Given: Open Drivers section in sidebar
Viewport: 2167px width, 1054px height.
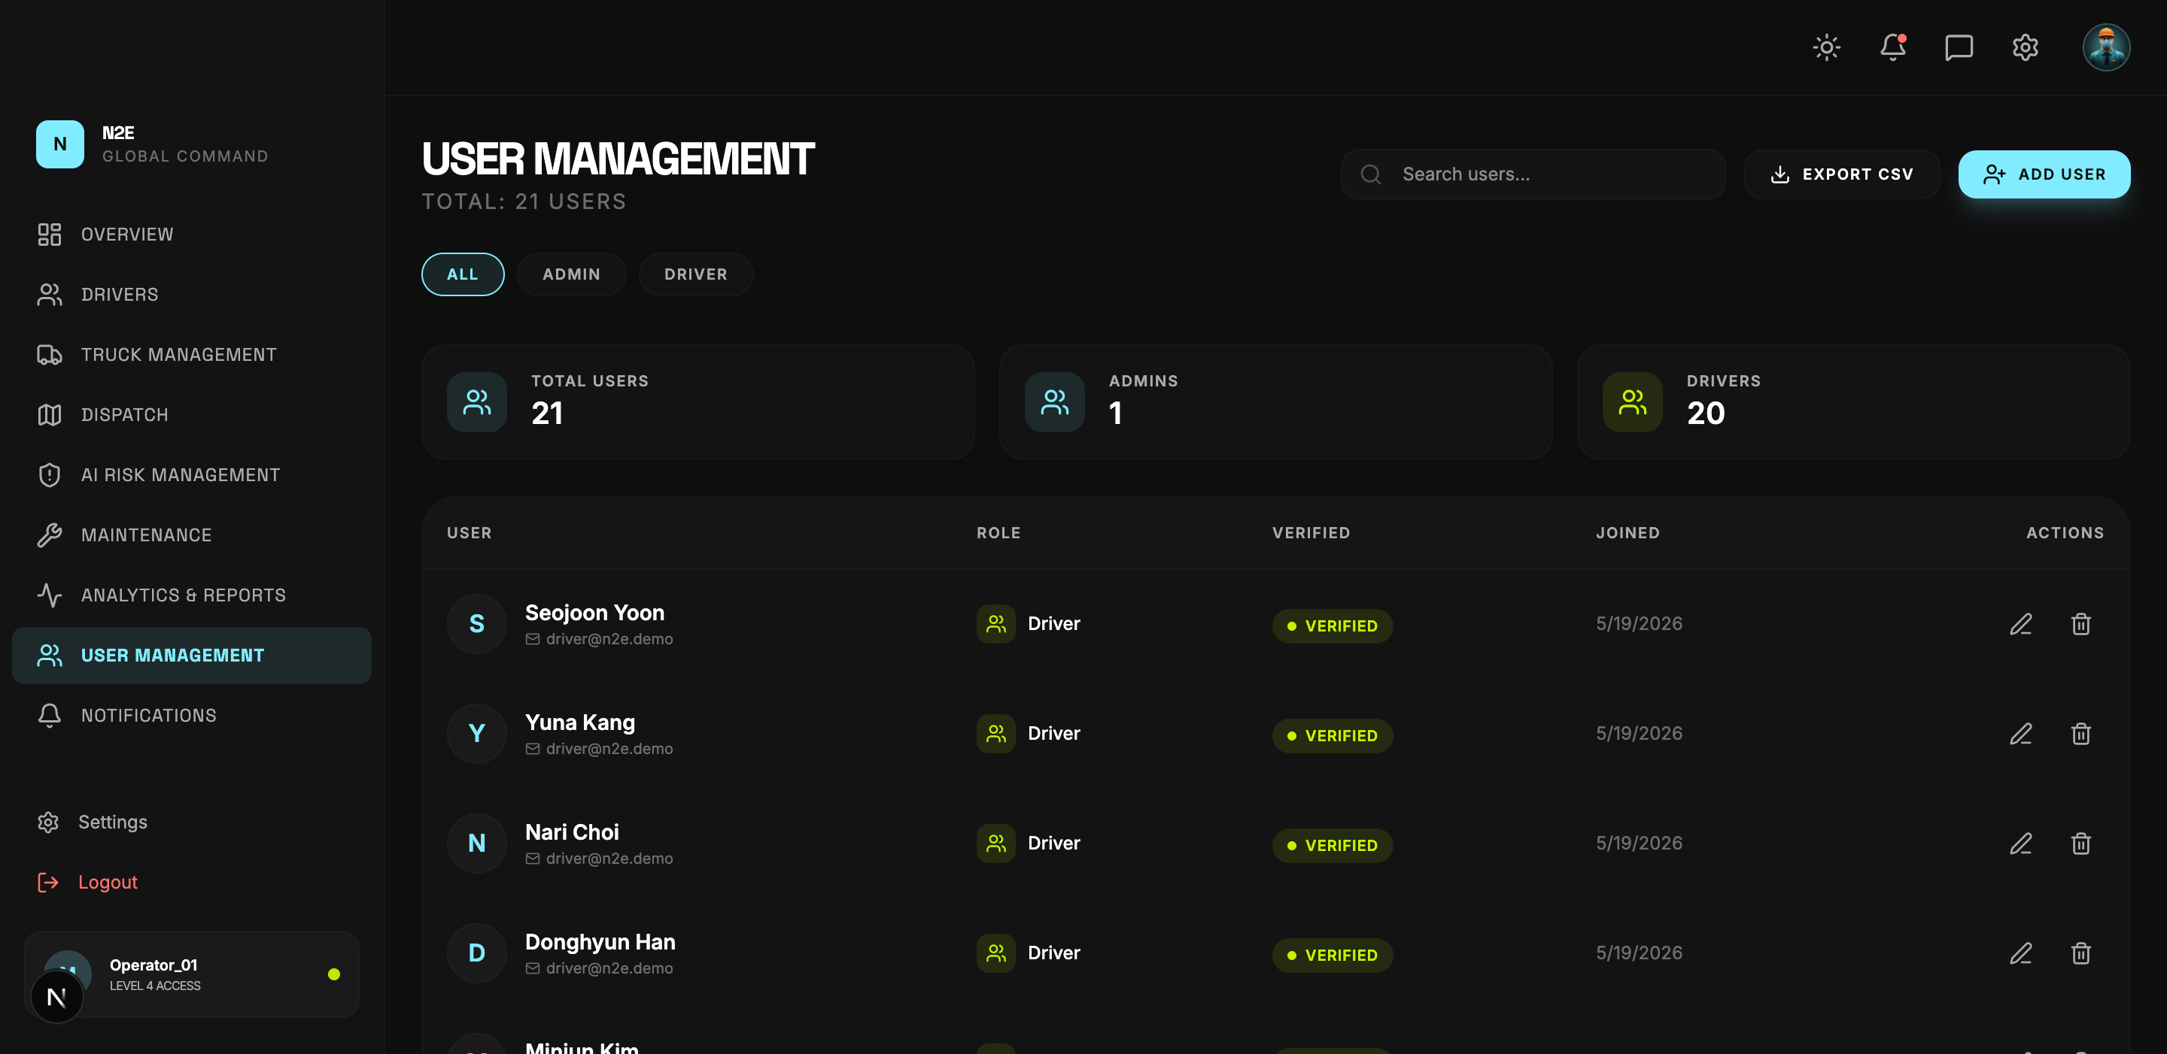Looking at the screenshot, I should pyautogui.click(x=192, y=294).
